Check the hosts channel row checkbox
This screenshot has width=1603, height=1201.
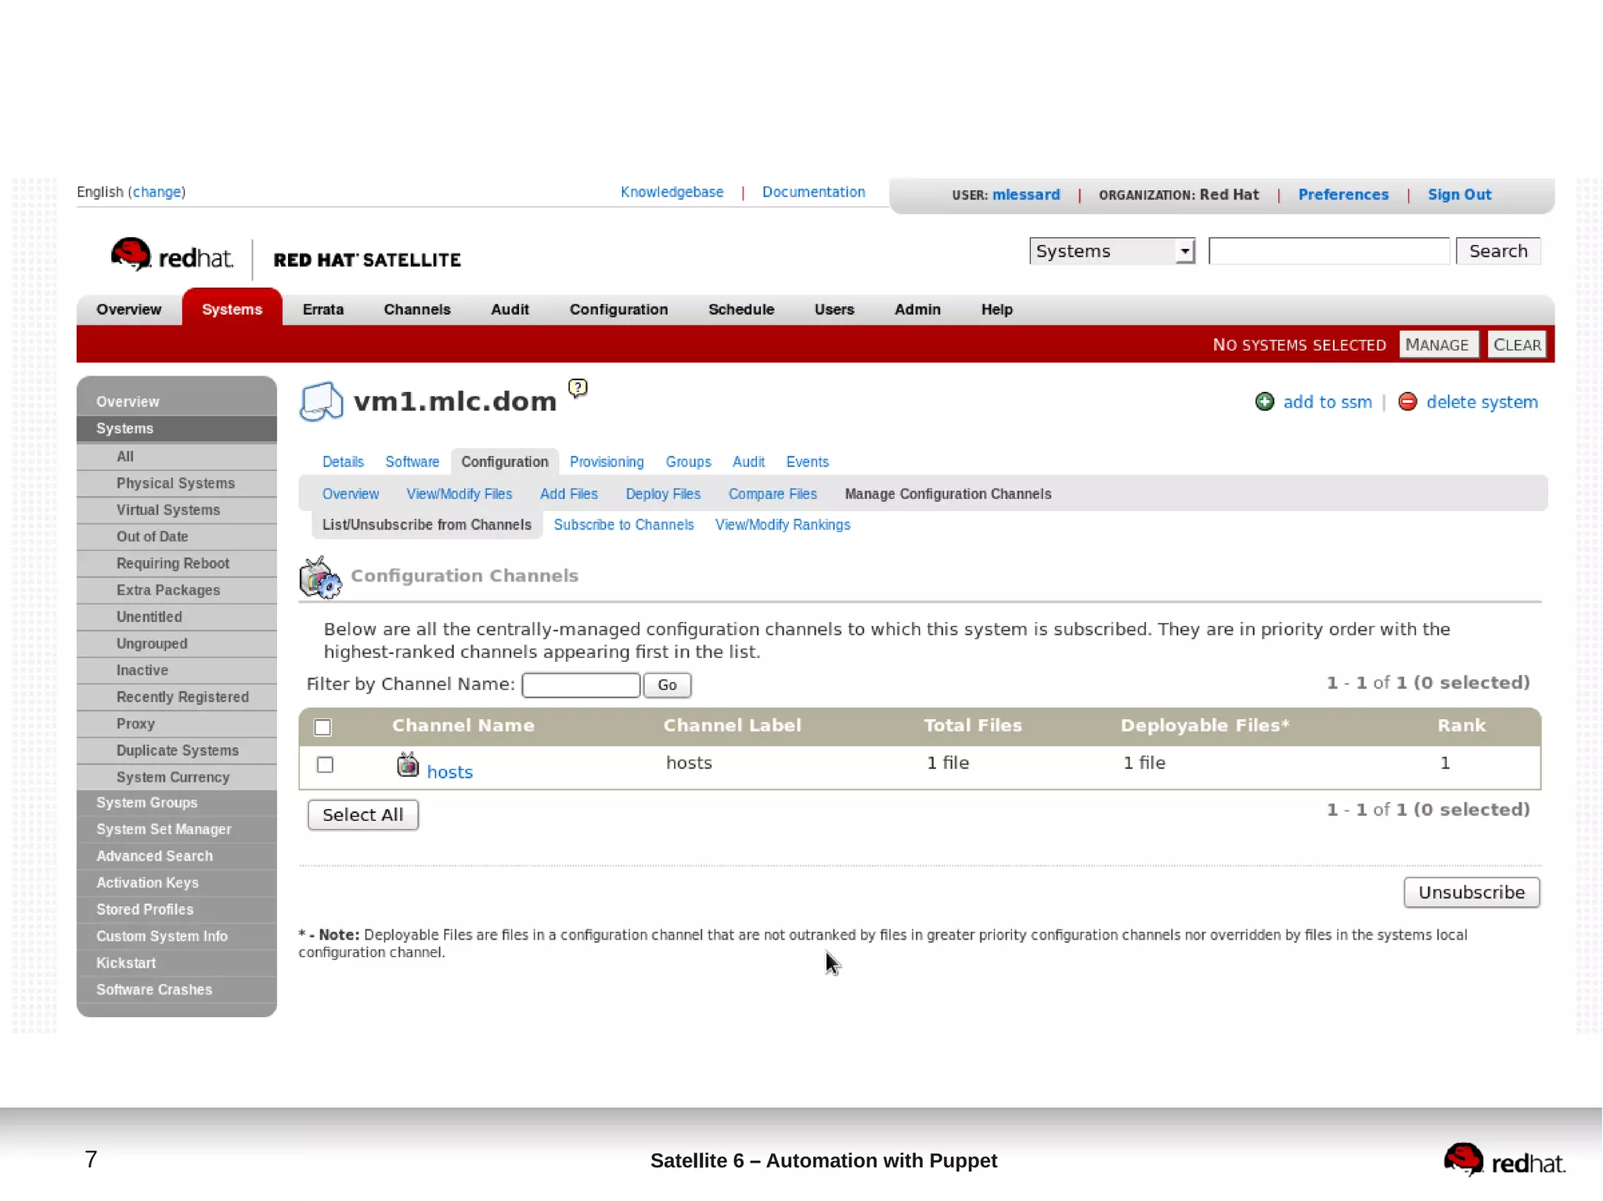[325, 764]
